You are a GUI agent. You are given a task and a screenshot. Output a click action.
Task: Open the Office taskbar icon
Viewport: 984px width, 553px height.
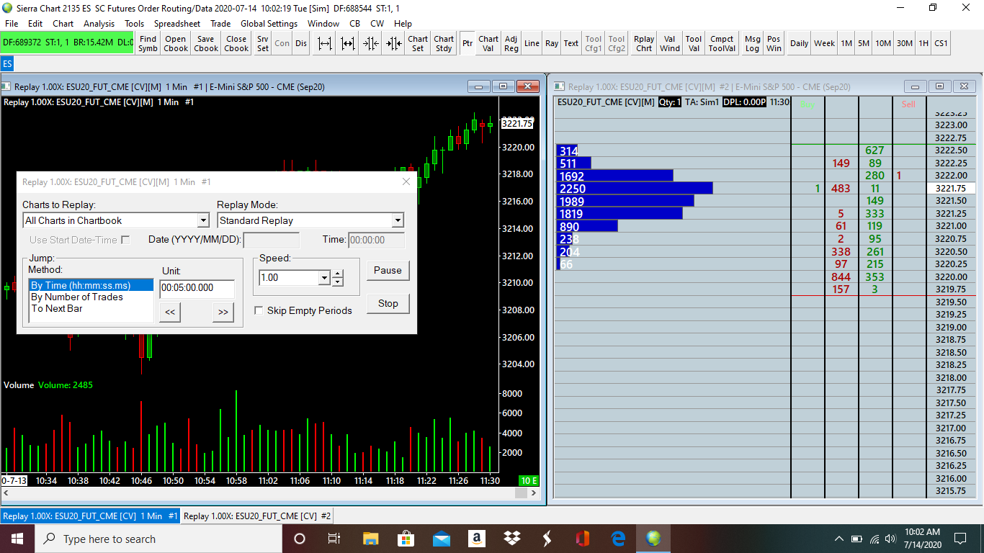pyautogui.click(x=583, y=539)
